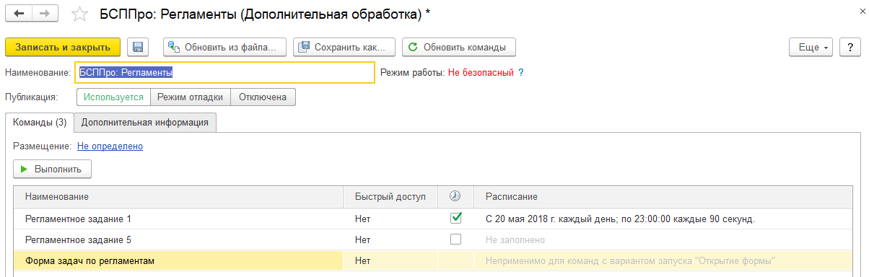The height and width of the screenshot is (277, 869).
Task: Click the 'Записать и закрыть' button
Action: coord(63,48)
